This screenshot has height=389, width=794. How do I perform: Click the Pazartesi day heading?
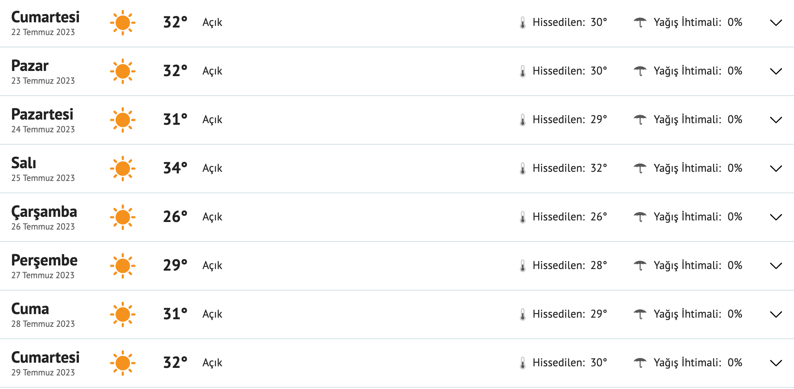click(42, 114)
